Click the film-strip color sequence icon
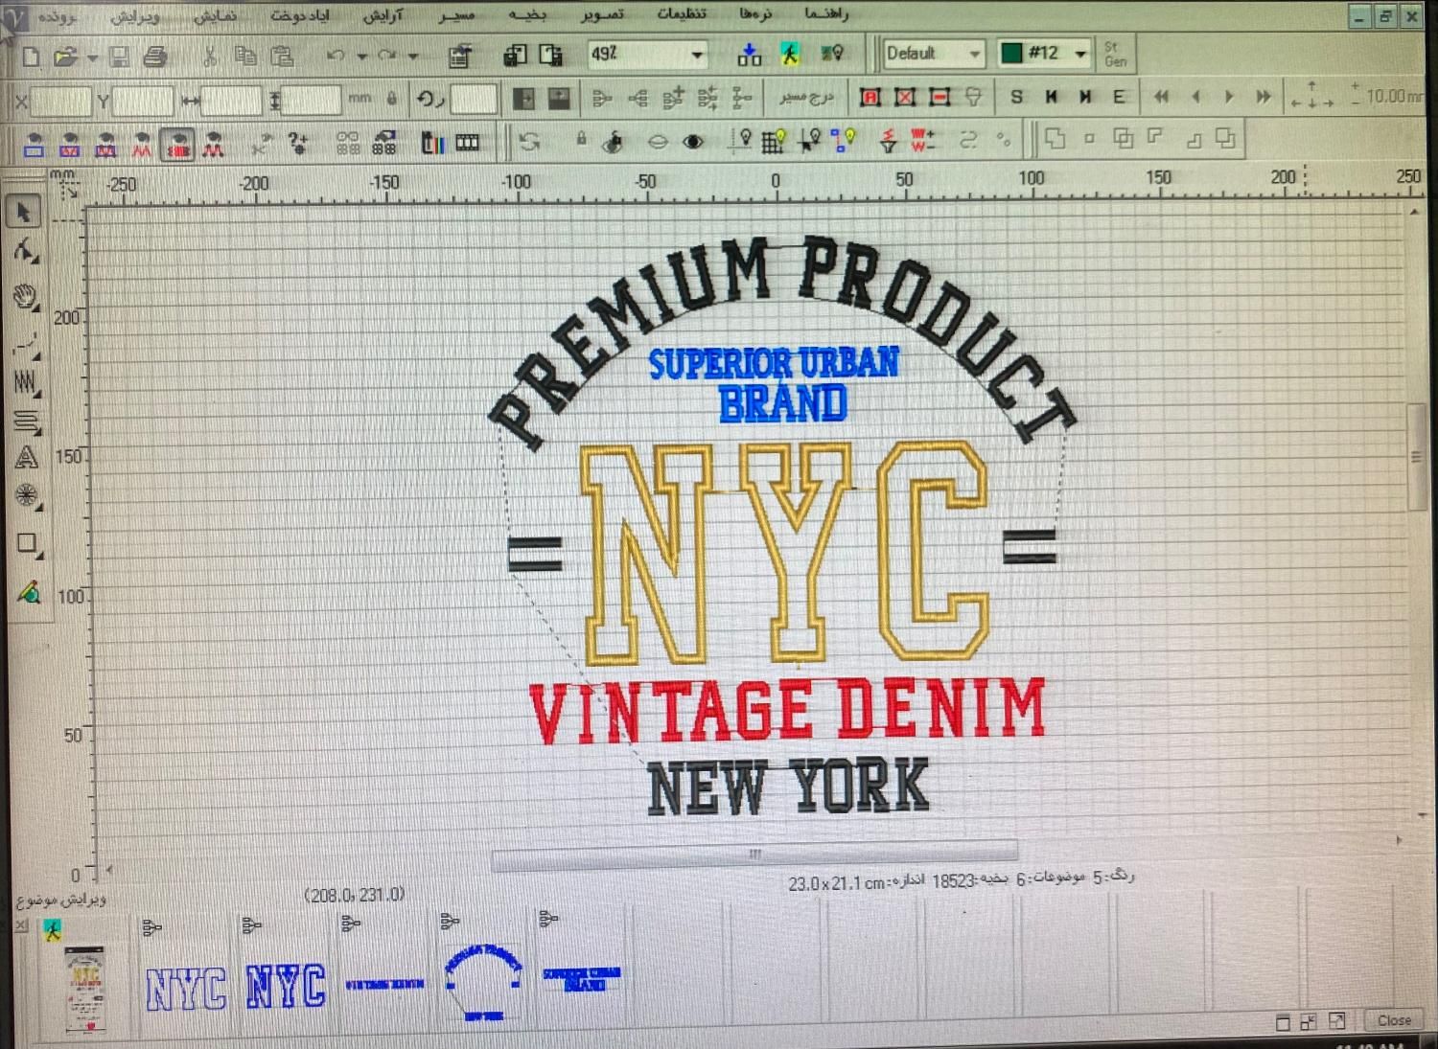The image size is (1438, 1049). click(x=467, y=144)
